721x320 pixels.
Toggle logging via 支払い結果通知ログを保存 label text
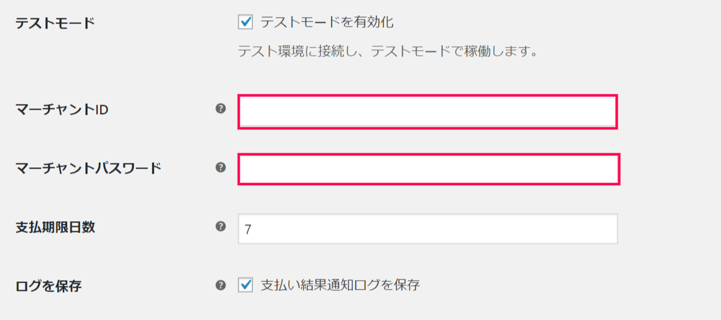(x=341, y=285)
